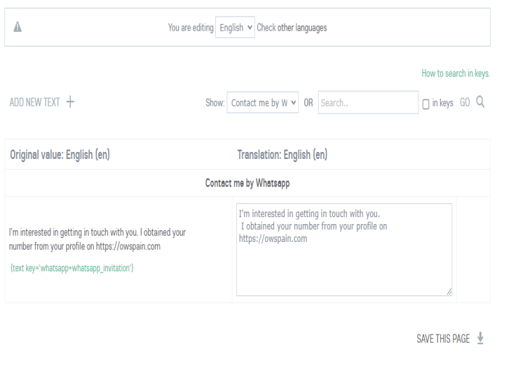Select the 'Contact me by Whatsapp' section header

[247, 183]
